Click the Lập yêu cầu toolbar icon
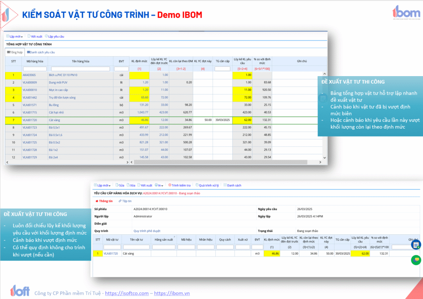The width and height of the screenshot is (423, 299). click(x=46, y=37)
